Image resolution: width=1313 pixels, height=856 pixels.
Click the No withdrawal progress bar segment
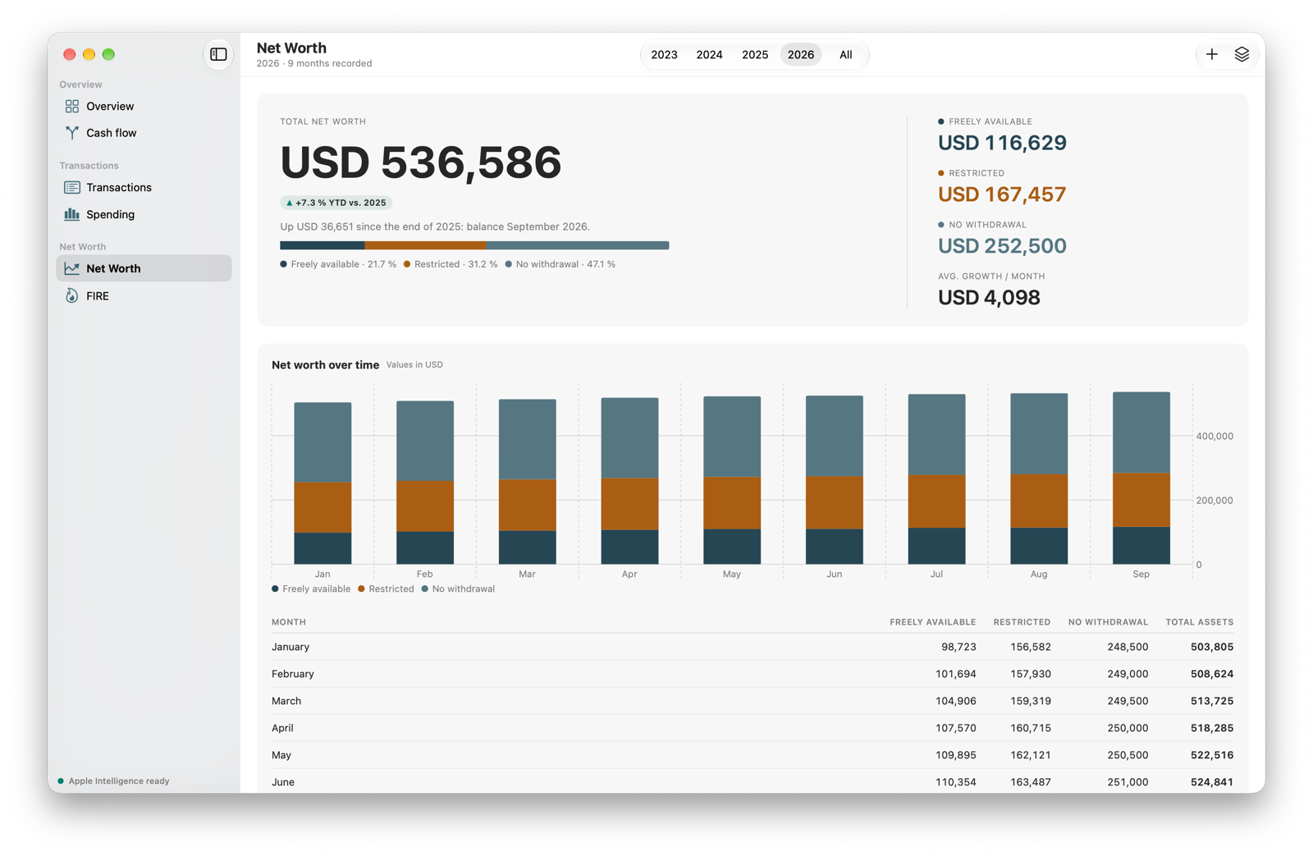(578, 245)
